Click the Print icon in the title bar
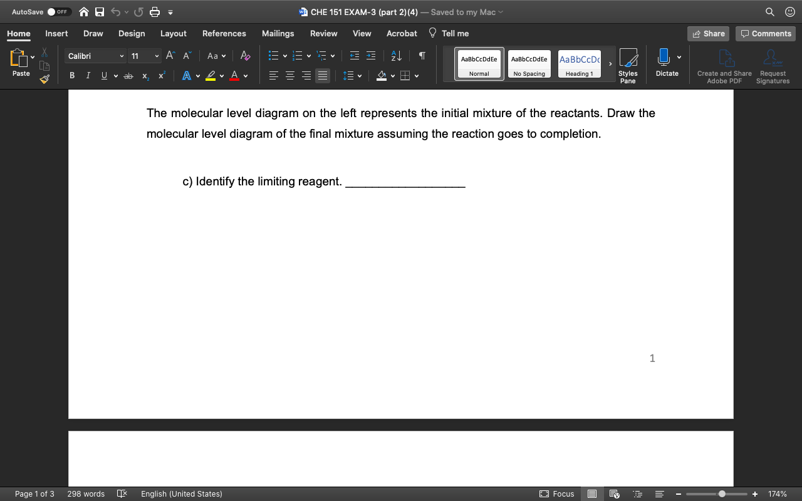Viewport: 802px width, 501px height. (154, 11)
